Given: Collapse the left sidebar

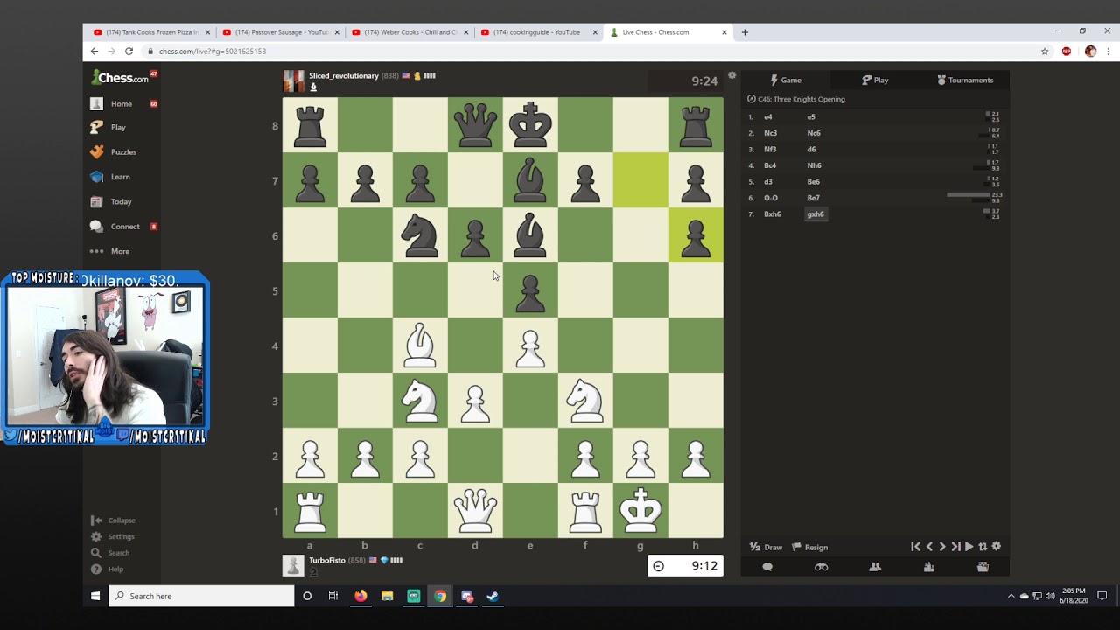Looking at the screenshot, I should click(114, 521).
